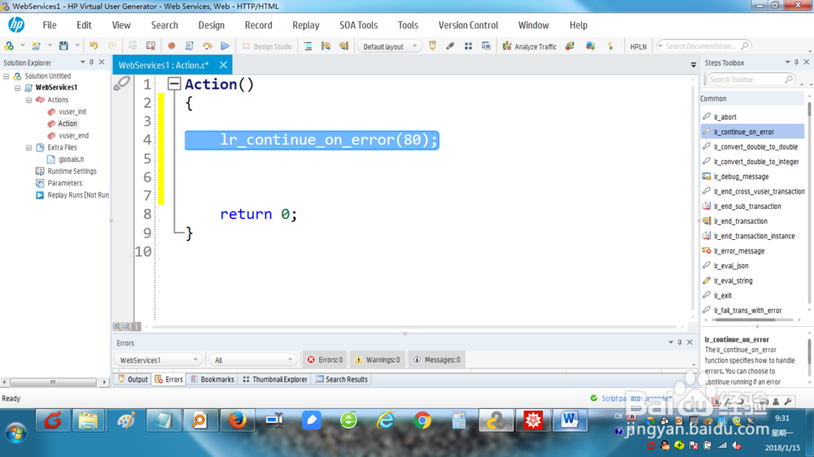Image resolution: width=814 pixels, height=457 pixels.
Task: Click the snapshot pane icon beside grid icon
Action: 486,46
